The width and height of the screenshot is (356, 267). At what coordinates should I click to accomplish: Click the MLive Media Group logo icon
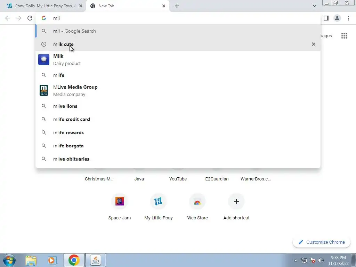point(44,90)
